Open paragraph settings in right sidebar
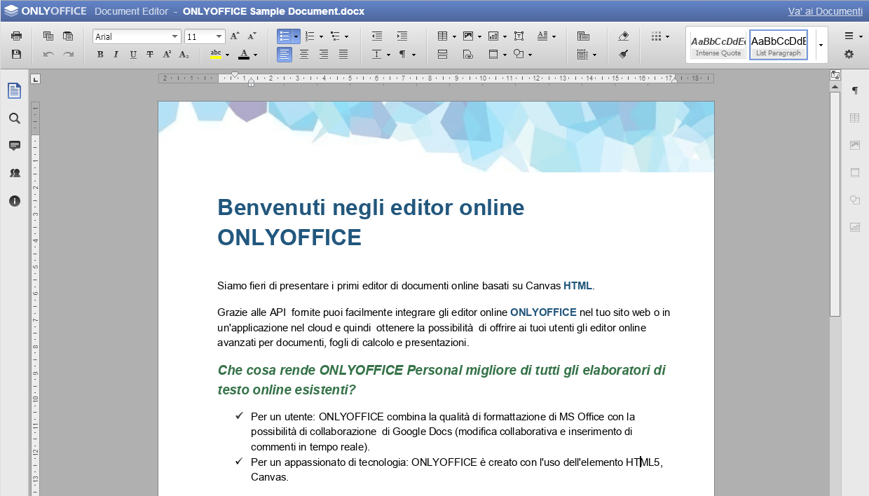The image size is (869, 496). coord(855,91)
